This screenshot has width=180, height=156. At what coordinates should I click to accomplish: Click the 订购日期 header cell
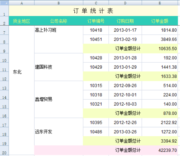click(125, 21)
